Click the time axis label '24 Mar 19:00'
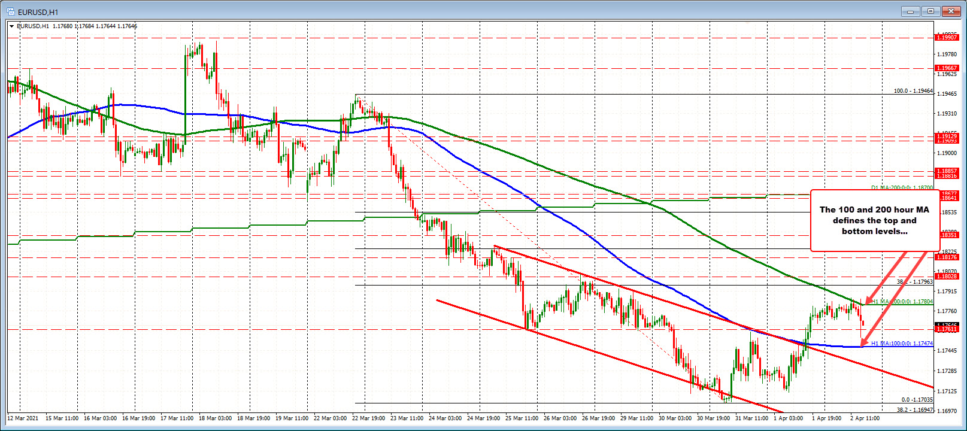This screenshot has width=967, height=431. pyautogui.click(x=483, y=418)
